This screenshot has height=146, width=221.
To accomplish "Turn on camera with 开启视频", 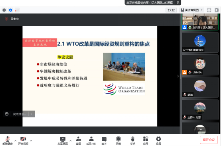I will tap(23, 141).
